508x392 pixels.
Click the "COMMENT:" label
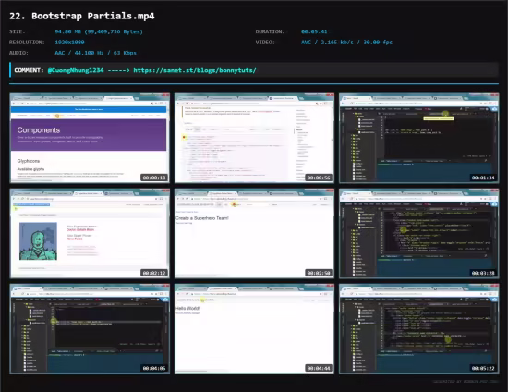29,70
